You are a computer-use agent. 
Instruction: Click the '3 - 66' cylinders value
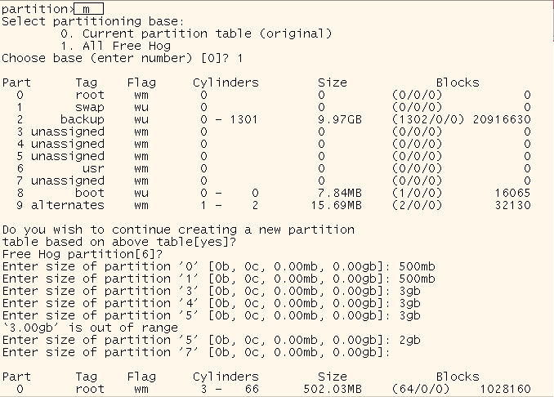[x=229, y=389]
